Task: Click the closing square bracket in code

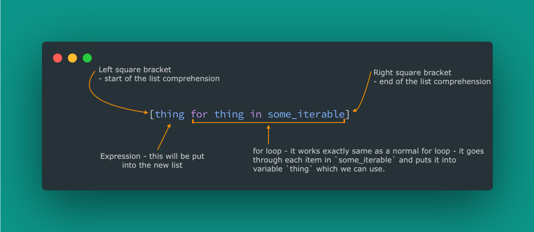Action: 347,114
